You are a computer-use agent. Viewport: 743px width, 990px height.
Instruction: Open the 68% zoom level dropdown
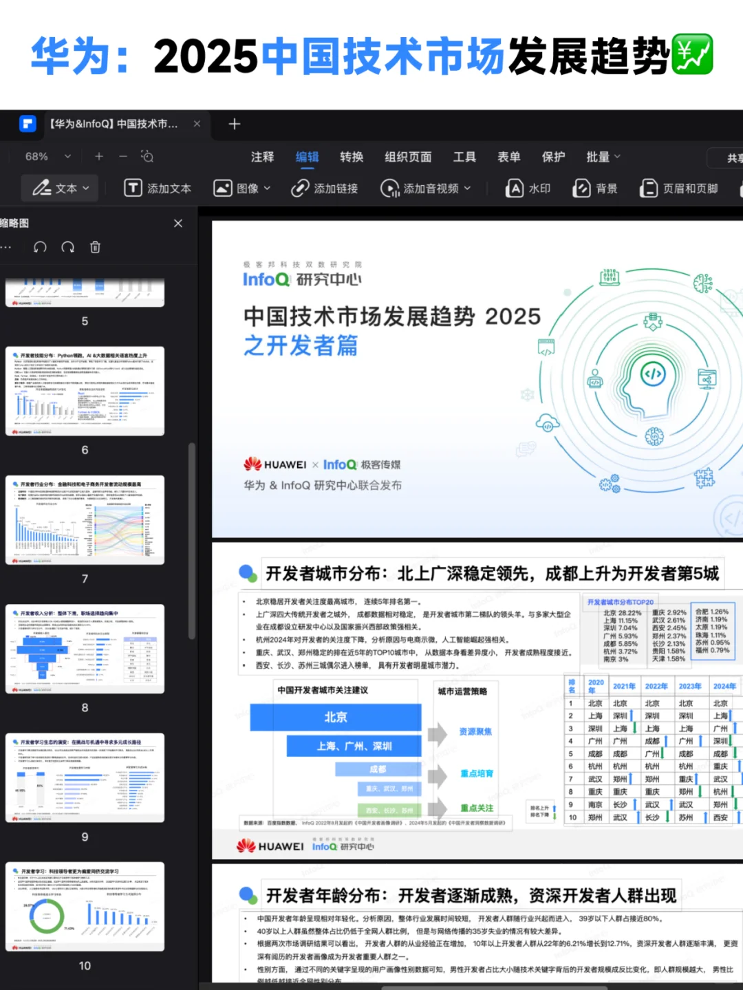coord(67,156)
